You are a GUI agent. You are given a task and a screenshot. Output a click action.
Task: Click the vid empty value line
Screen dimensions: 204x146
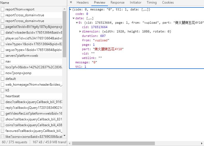88,53
